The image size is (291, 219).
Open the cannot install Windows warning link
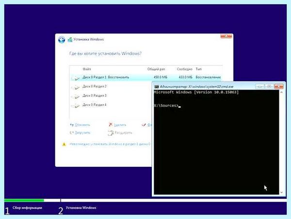(110, 144)
